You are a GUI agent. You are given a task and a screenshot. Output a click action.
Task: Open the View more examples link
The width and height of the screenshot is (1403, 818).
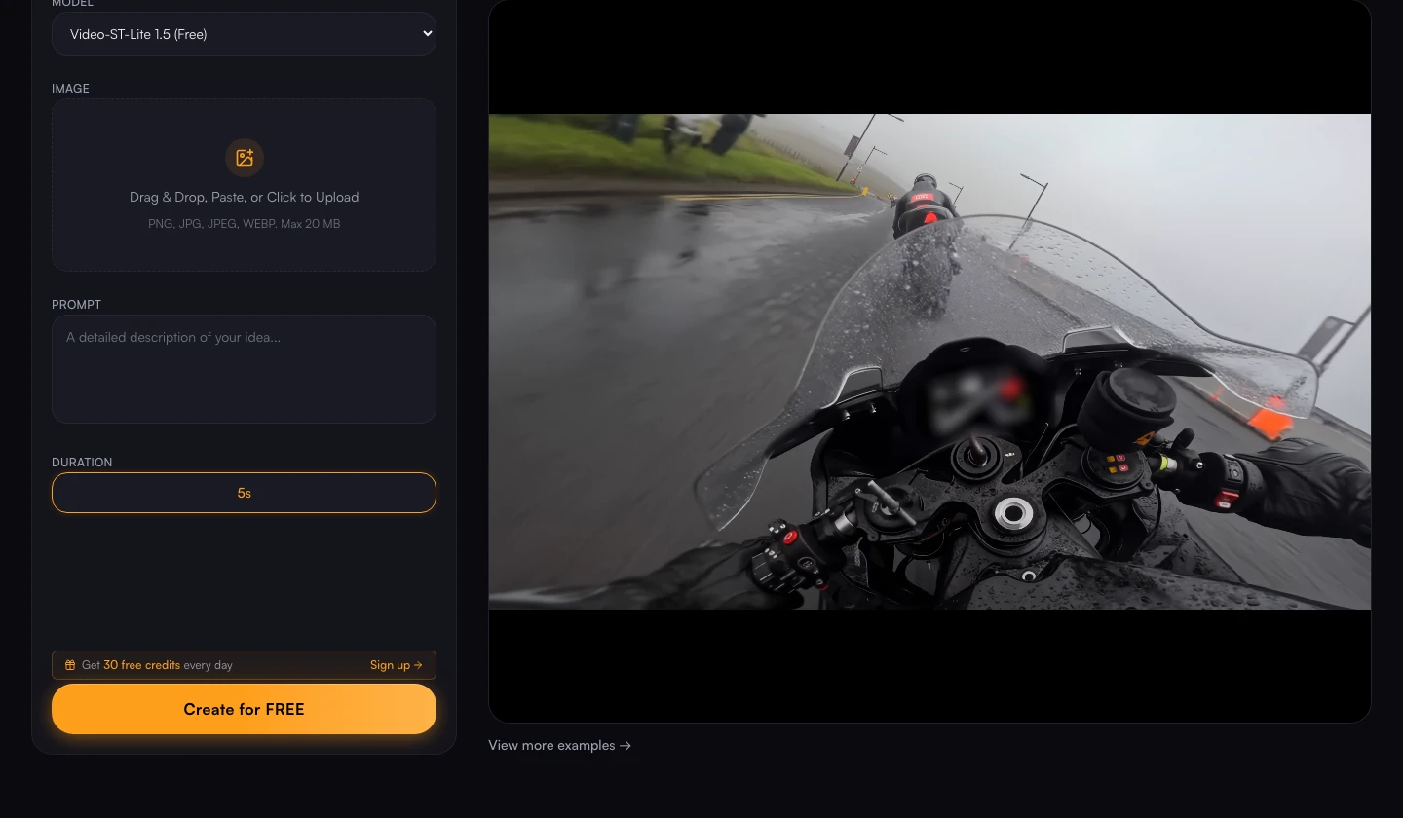click(x=560, y=745)
